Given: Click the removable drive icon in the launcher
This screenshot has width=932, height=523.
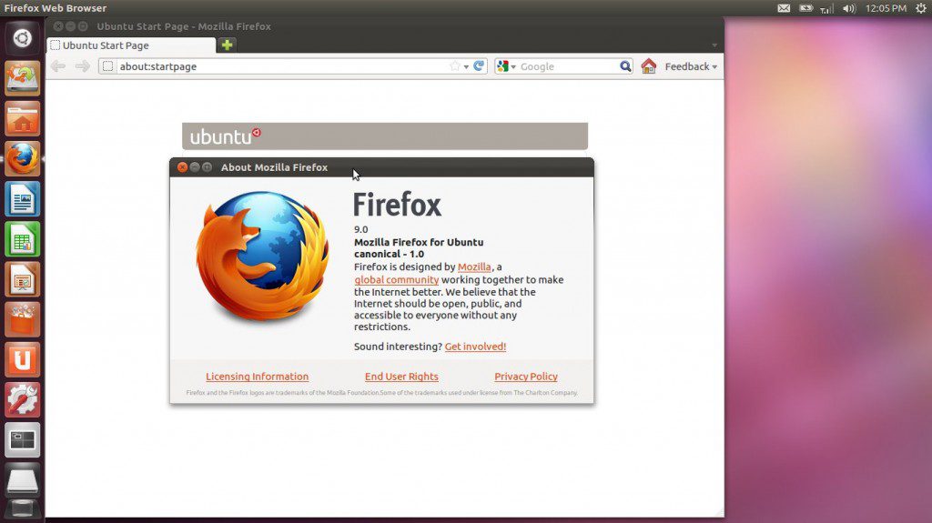Looking at the screenshot, I should coord(23,479).
